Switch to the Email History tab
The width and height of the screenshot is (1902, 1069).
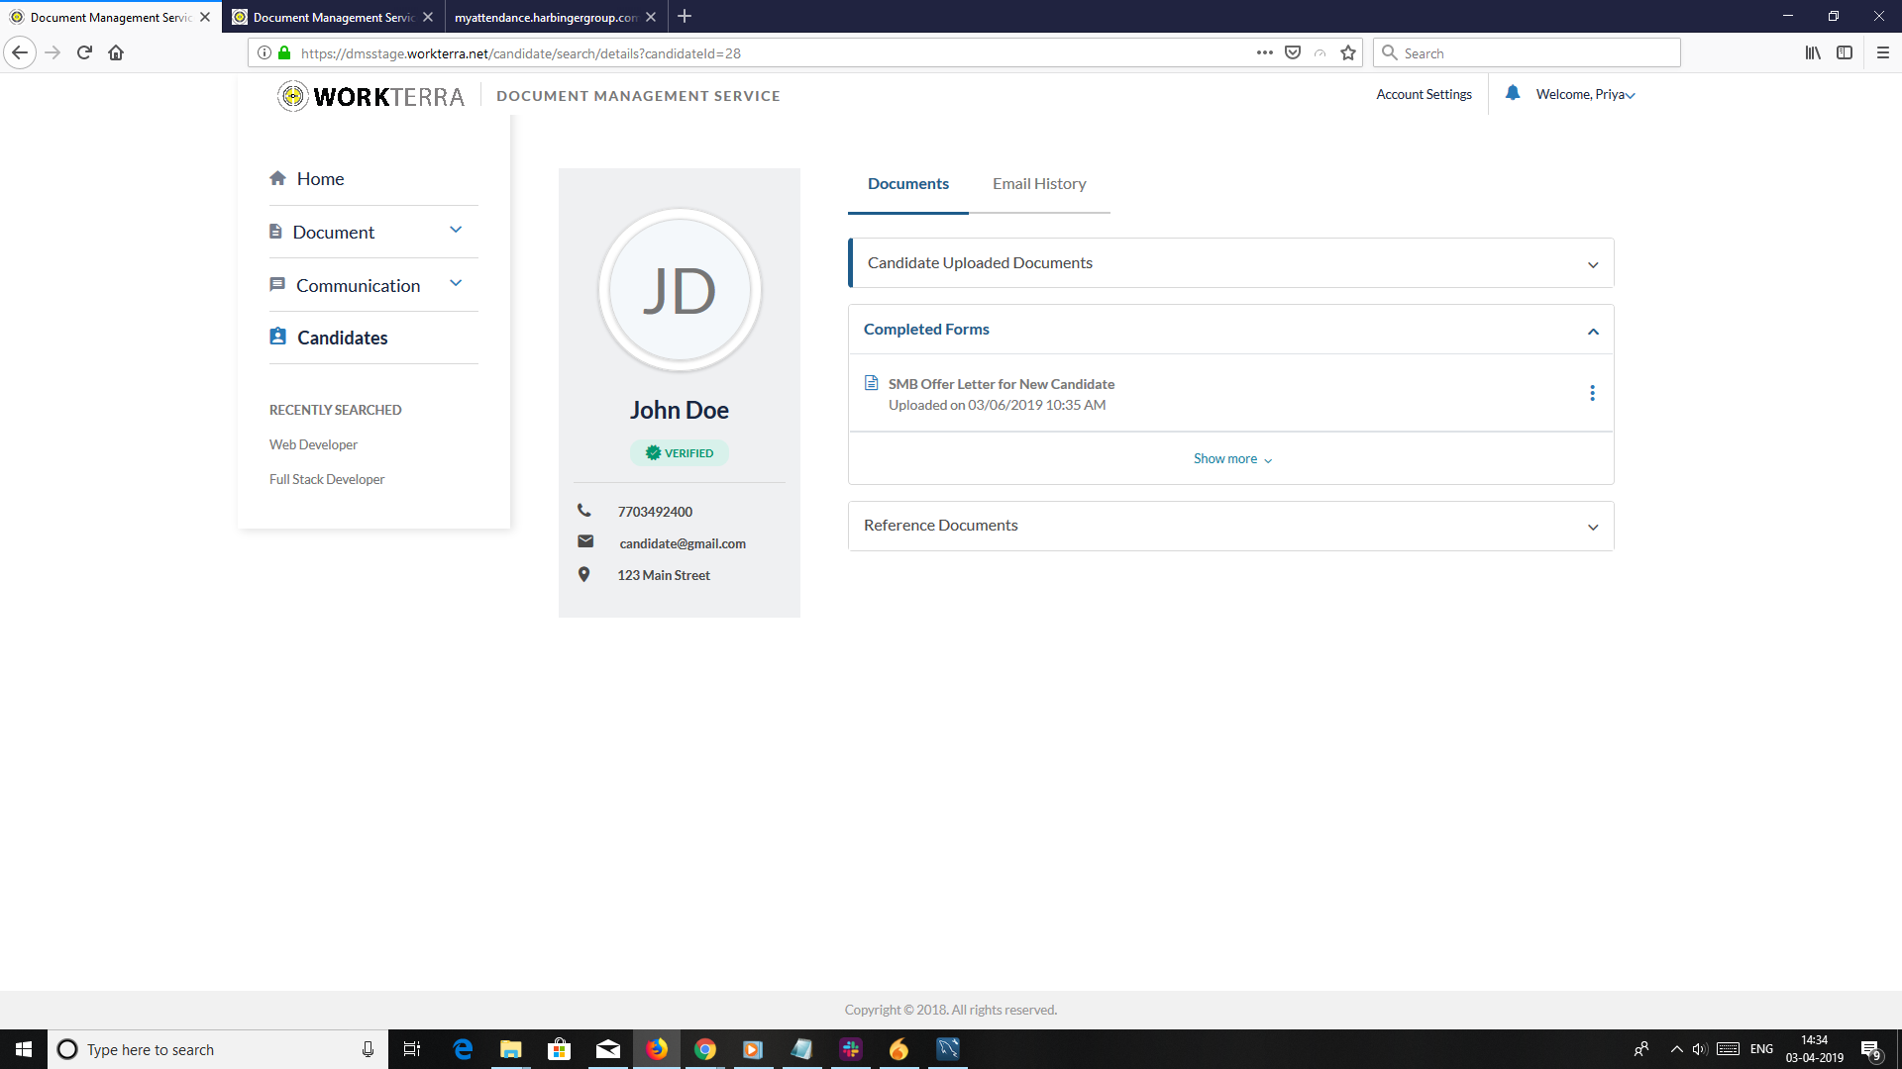click(1039, 184)
